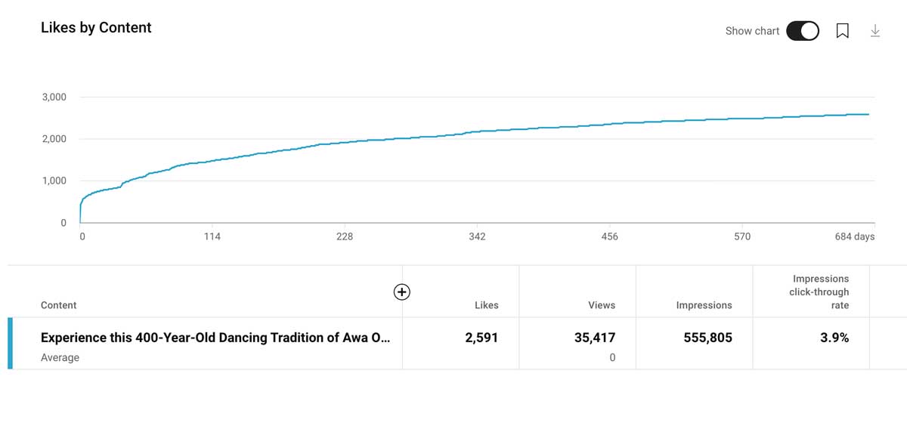Toggle the Show chart switch off

pyautogui.click(x=802, y=31)
